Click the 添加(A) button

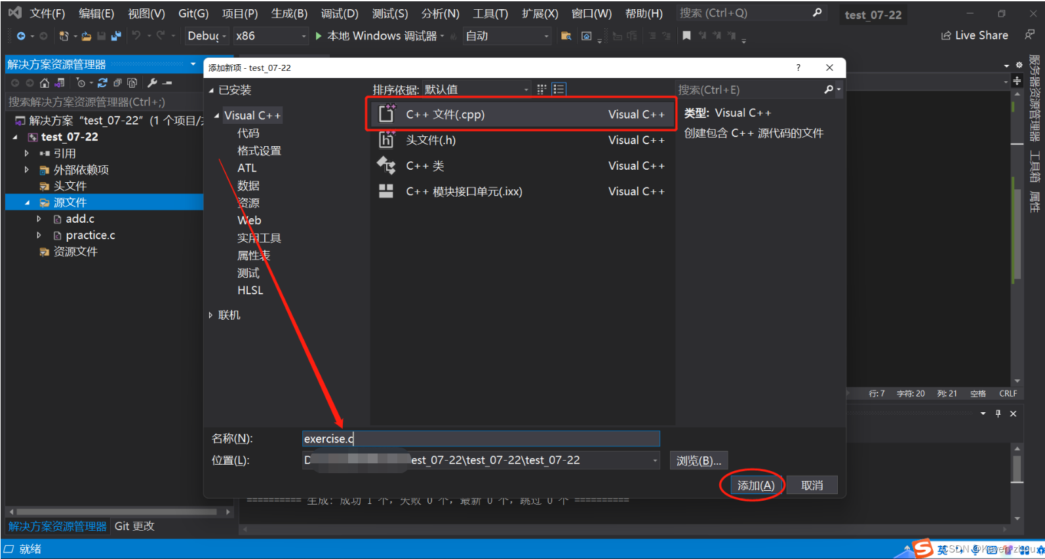pos(756,486)
